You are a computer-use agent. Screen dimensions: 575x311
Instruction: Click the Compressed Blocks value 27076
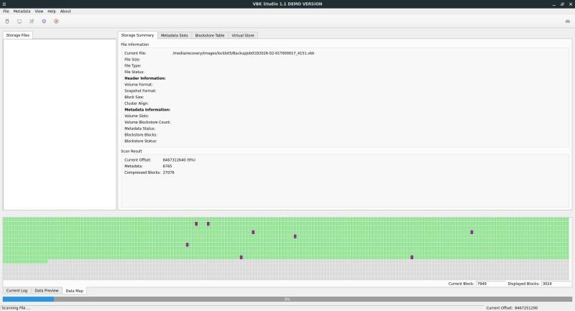(x=169, y=172)
